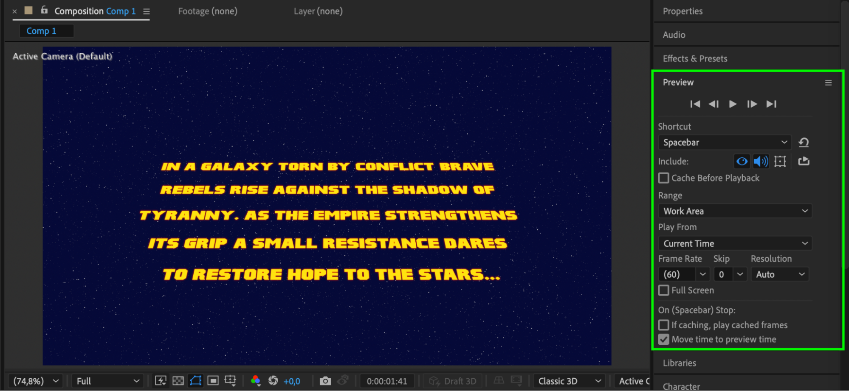Open the Audio panel
The width and height of the screenshot is (849, 391).
[x=674, y=35]
